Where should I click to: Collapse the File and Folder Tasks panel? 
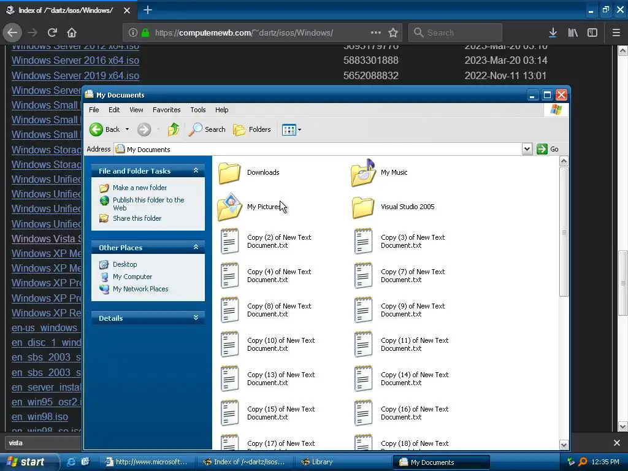(196, 170)
